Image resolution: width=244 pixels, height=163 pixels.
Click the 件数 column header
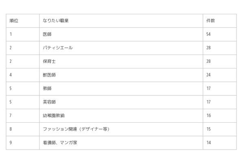click(x=211, y=21)
